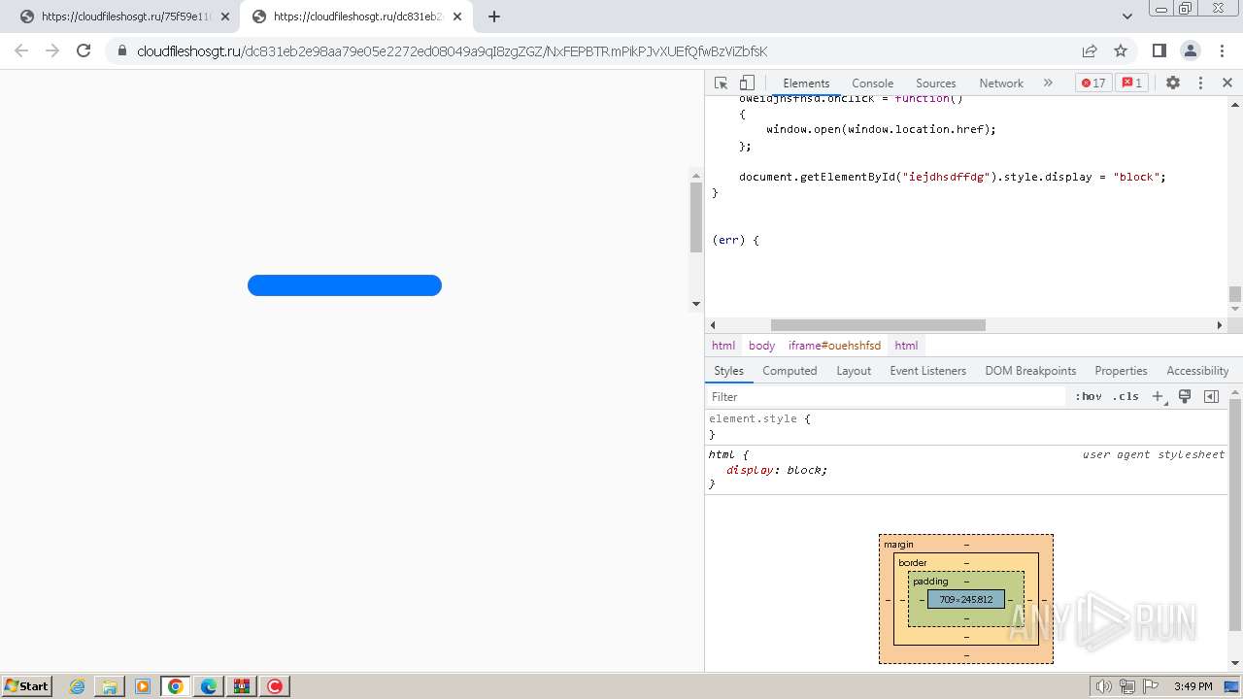Click the content size 709×245.812 box
Screen dimensions: 1243x699
[966, 599]
